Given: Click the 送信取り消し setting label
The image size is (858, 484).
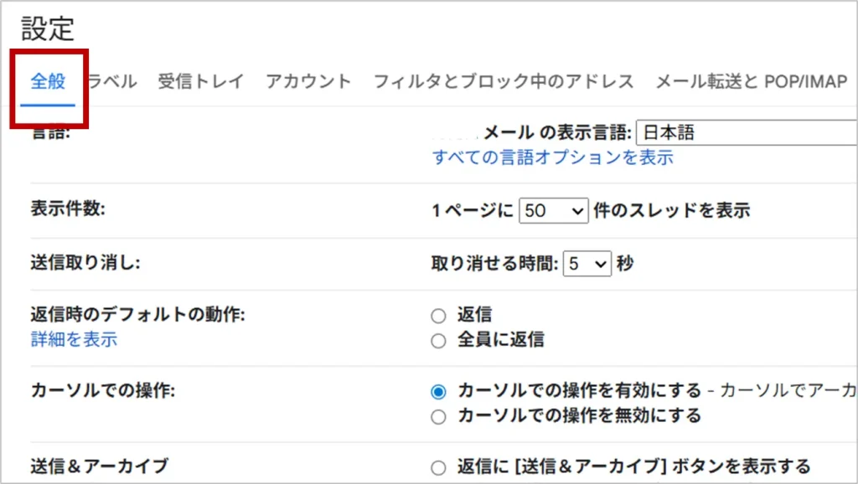Looking at the screenshot, I should click(x=85, y=263).
